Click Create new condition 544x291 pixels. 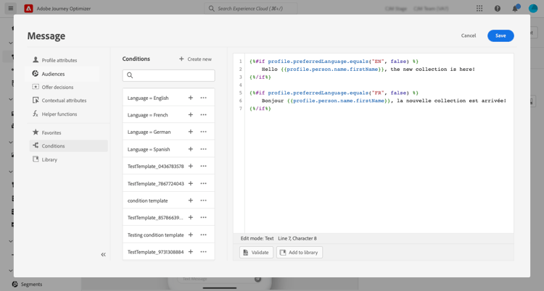pyautogui.click(x=195, y=59)
